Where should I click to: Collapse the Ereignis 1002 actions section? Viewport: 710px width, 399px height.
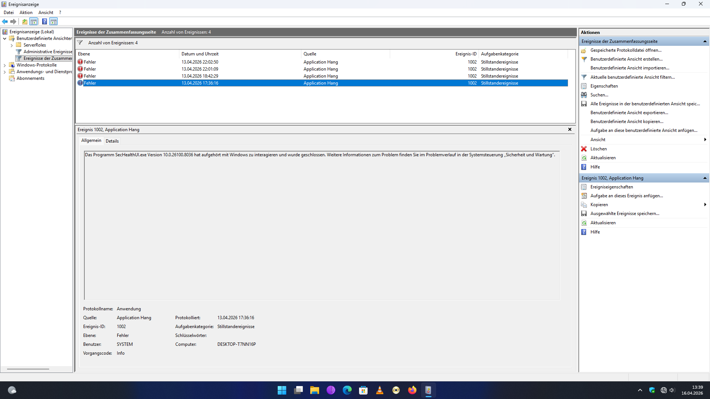(x=705, y=178)
